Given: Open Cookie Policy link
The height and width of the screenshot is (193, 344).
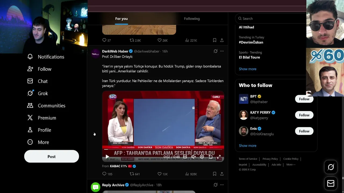Looking at the screenshot, I should (291, 159).
